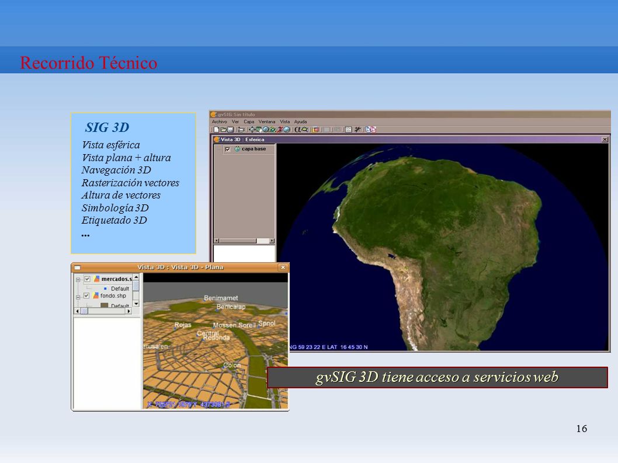Click the up arrow of Plana layer list scrollbar
618x463 pixels.
pyautogui.click(x=136, y=278)
